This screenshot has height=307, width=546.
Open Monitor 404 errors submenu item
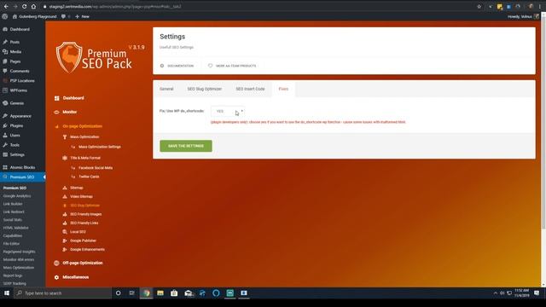point(19,259)
